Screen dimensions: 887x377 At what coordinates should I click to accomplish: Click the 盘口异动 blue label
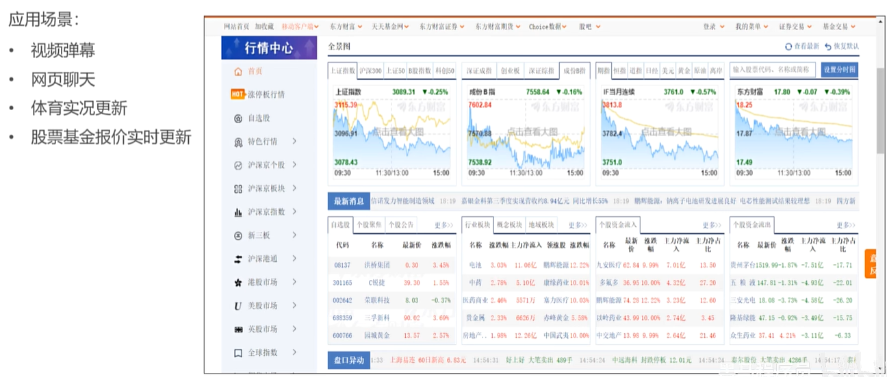pos(349,360)
